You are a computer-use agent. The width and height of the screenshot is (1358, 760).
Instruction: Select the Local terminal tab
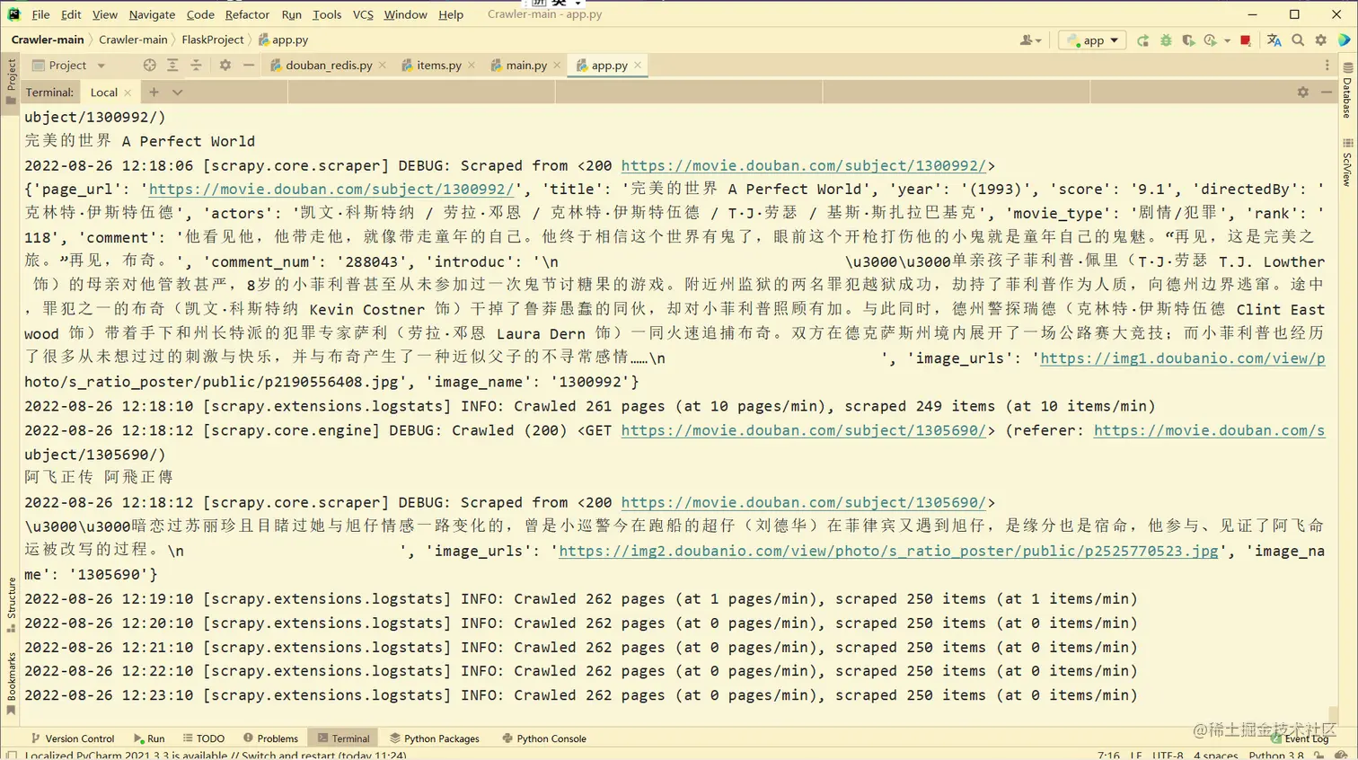103,93
